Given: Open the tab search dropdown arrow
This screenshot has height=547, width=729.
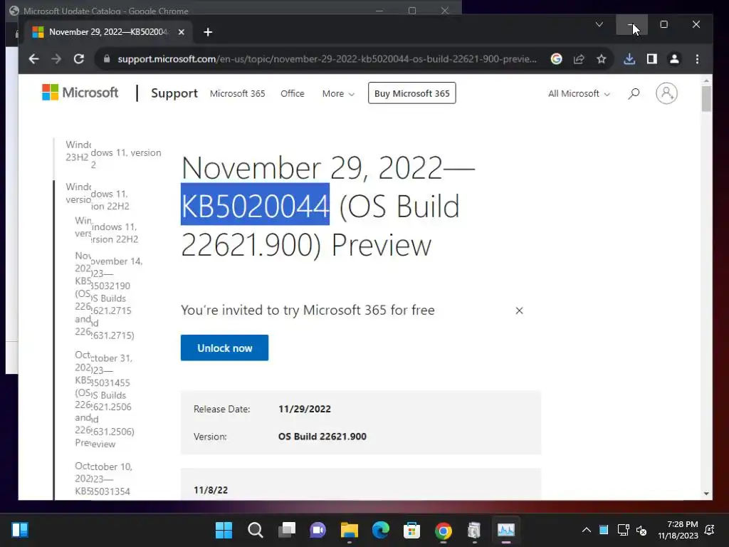Looking at the screenshot, I should (599, 24).
